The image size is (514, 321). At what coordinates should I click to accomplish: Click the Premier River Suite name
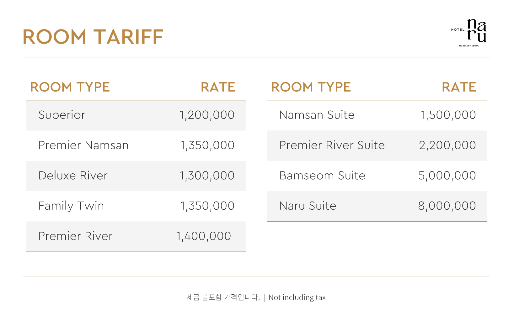coord(332,145)
